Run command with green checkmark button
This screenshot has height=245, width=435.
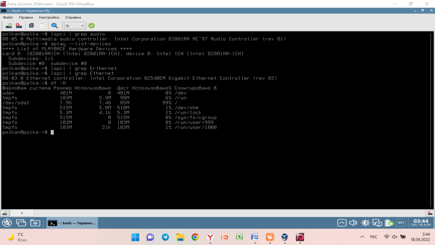point(91,26)
